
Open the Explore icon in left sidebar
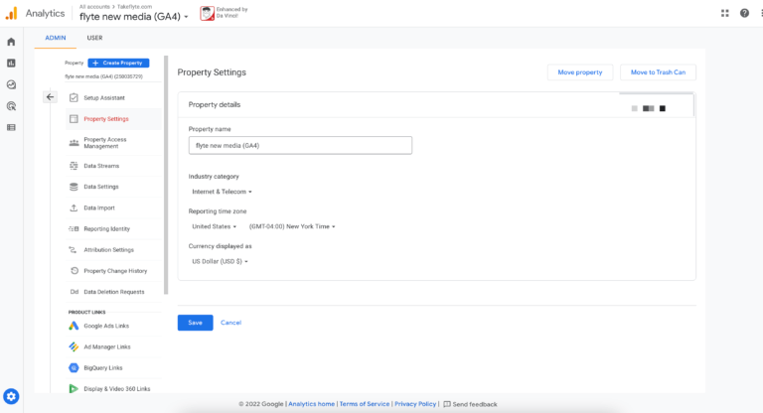coord(11,85)
